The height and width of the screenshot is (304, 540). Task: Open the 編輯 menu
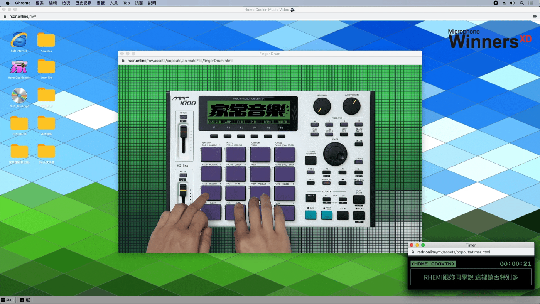coord(53,3)
